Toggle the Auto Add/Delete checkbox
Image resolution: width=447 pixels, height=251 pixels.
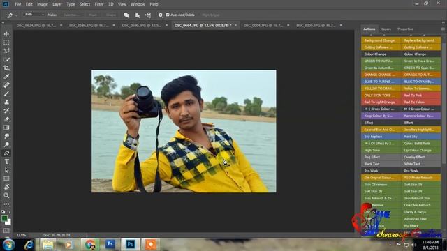click(168, 15)
